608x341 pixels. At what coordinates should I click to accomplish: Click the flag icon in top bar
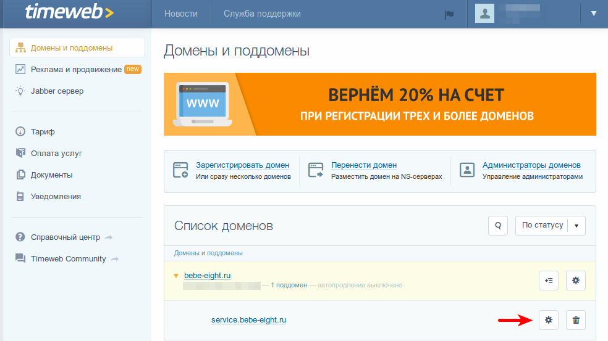449,14
